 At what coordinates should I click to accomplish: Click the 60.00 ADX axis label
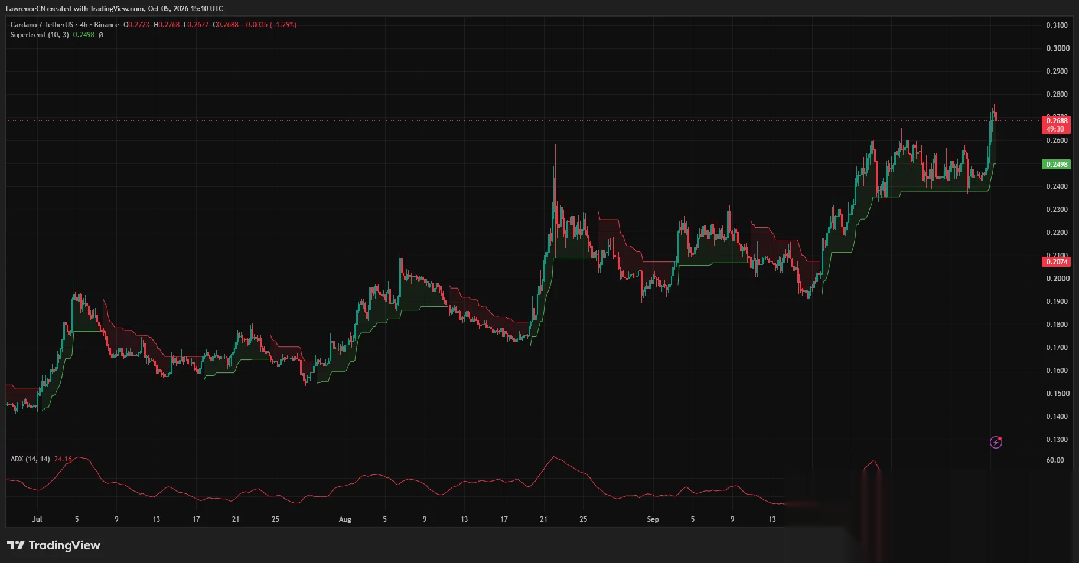click(x=1055, y=460)
